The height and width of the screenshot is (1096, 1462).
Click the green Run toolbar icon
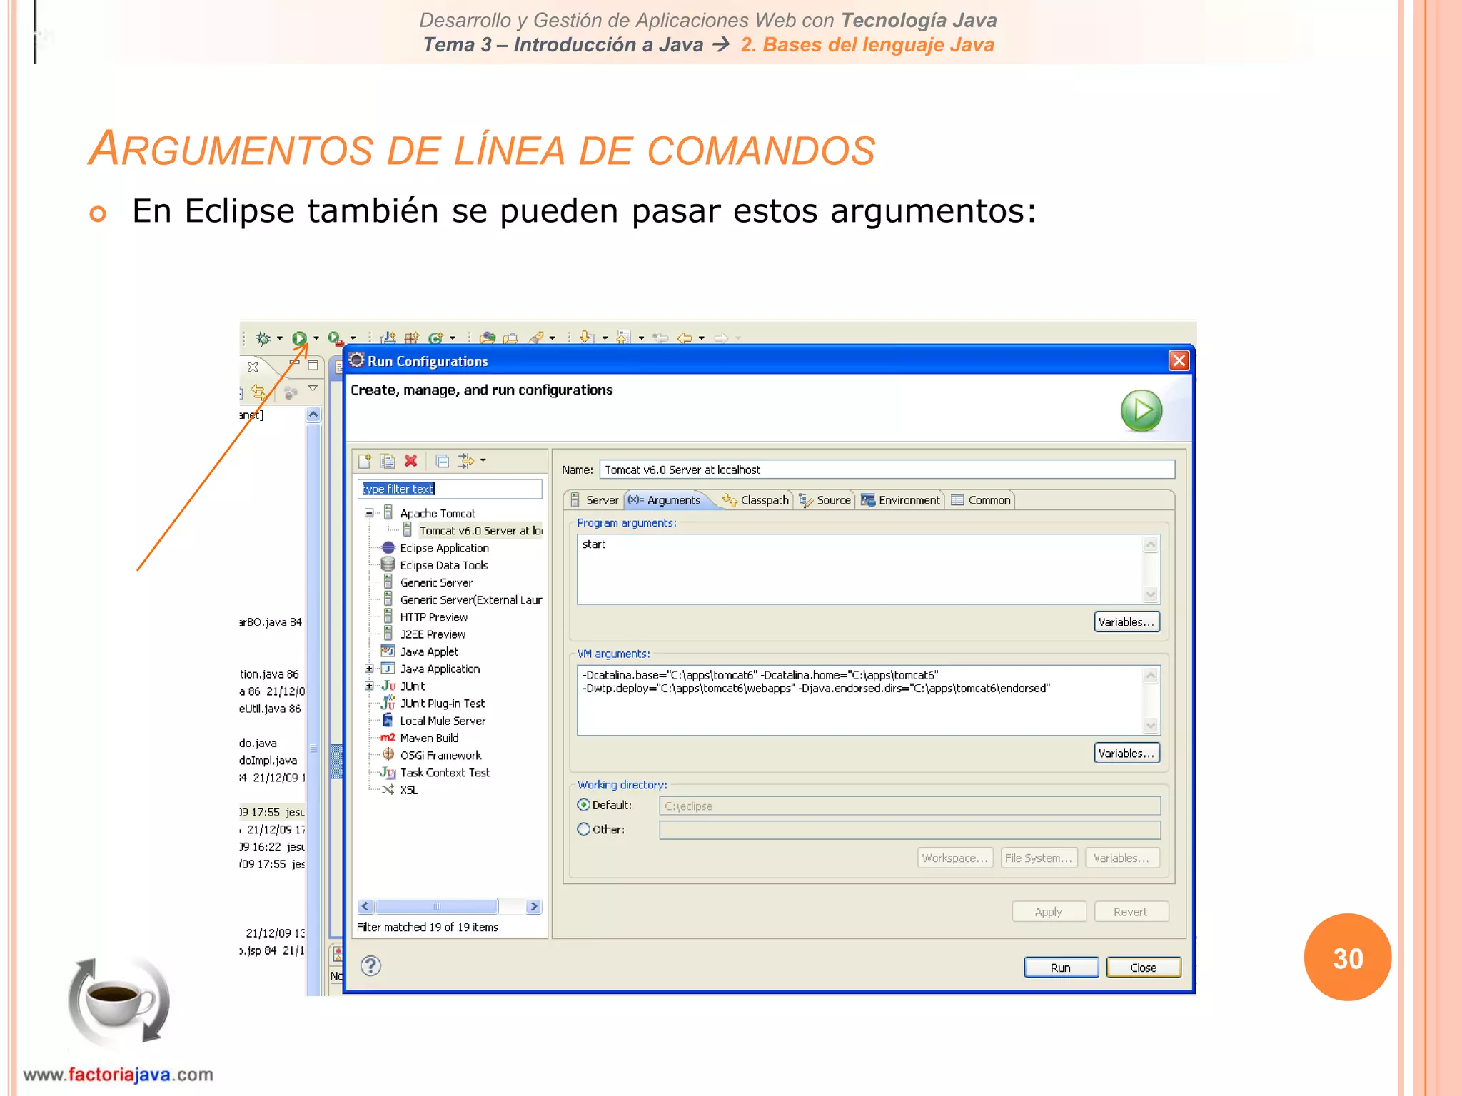(299, 338)
